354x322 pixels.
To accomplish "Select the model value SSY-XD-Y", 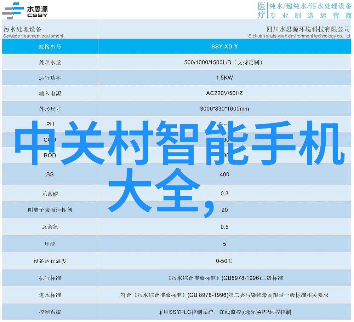I will pyautogui.click(x=224, y=46).
